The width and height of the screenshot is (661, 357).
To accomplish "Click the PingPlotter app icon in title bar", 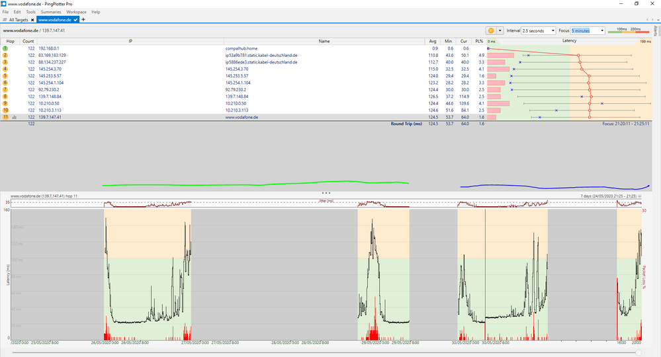I will pos(3,3).
